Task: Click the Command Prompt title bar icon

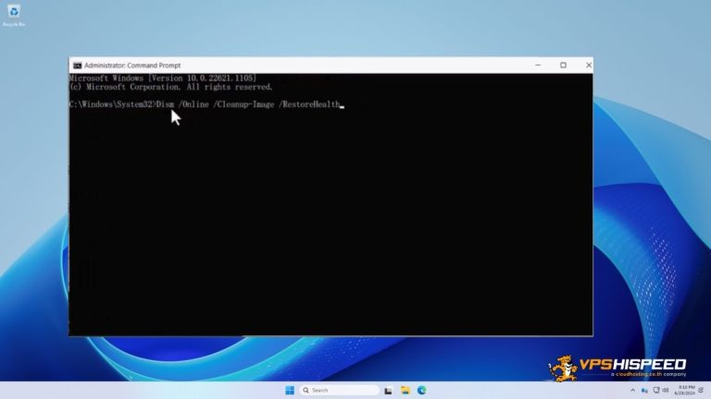Action: pyautogui.click(x=78, y=66)
